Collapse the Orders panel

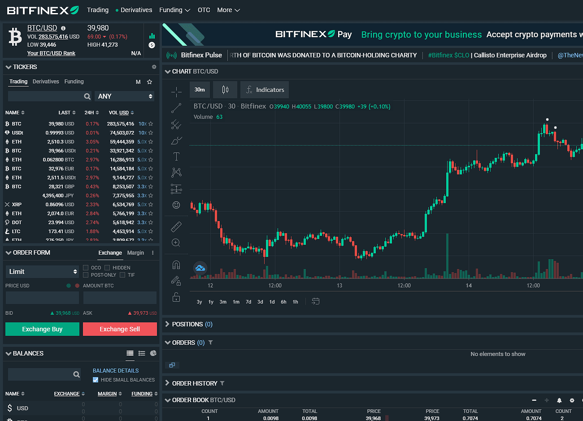[167, 343]
